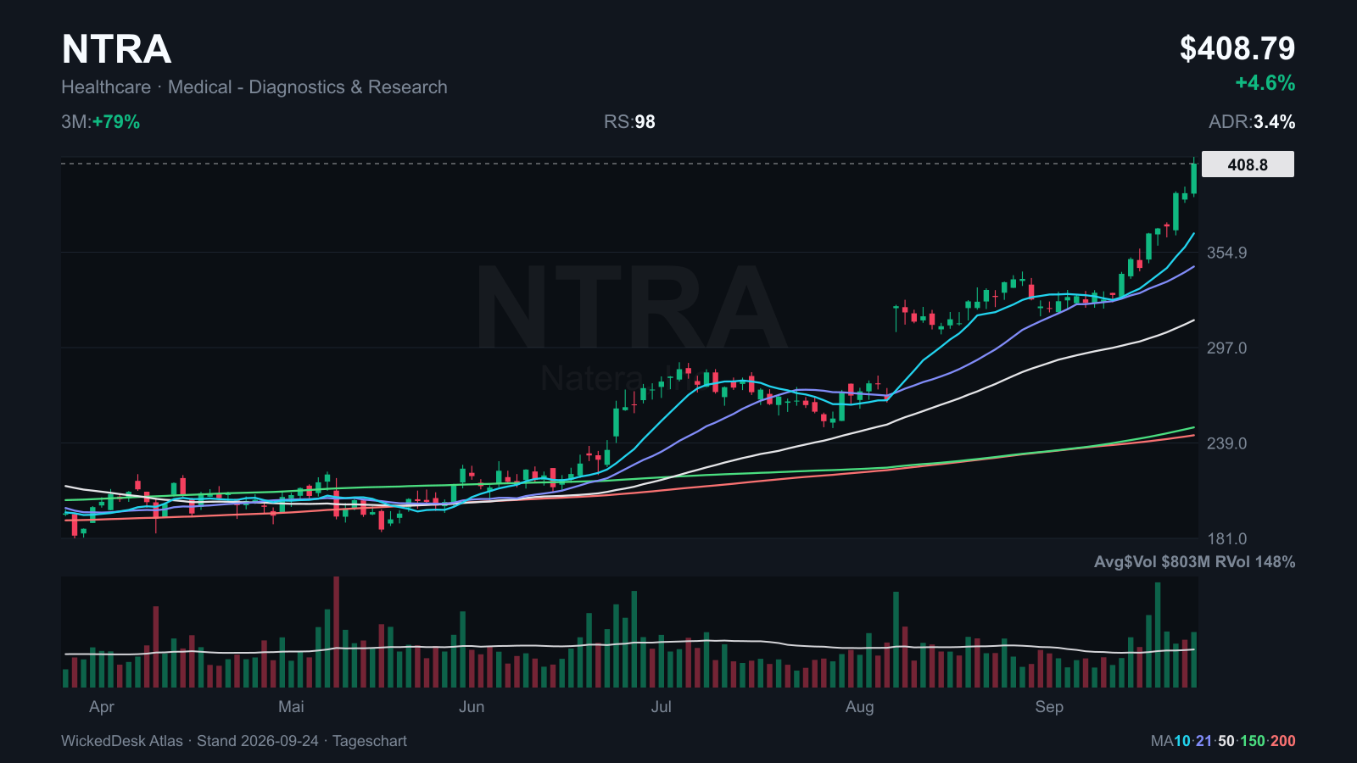Click the Tageschart timeframe label
Viewport: 1357px width, 763px height.
tap(370, 741)
